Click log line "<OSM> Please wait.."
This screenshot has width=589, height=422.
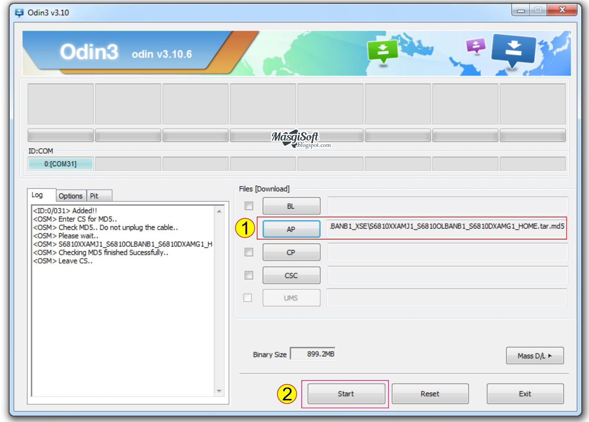point(66,236)
